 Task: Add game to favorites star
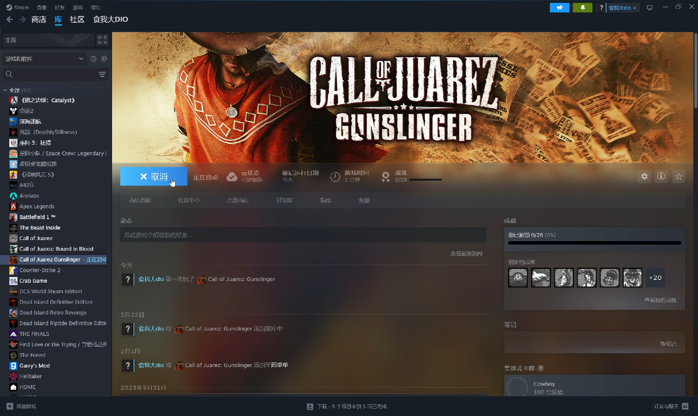[x=679, y=176]
